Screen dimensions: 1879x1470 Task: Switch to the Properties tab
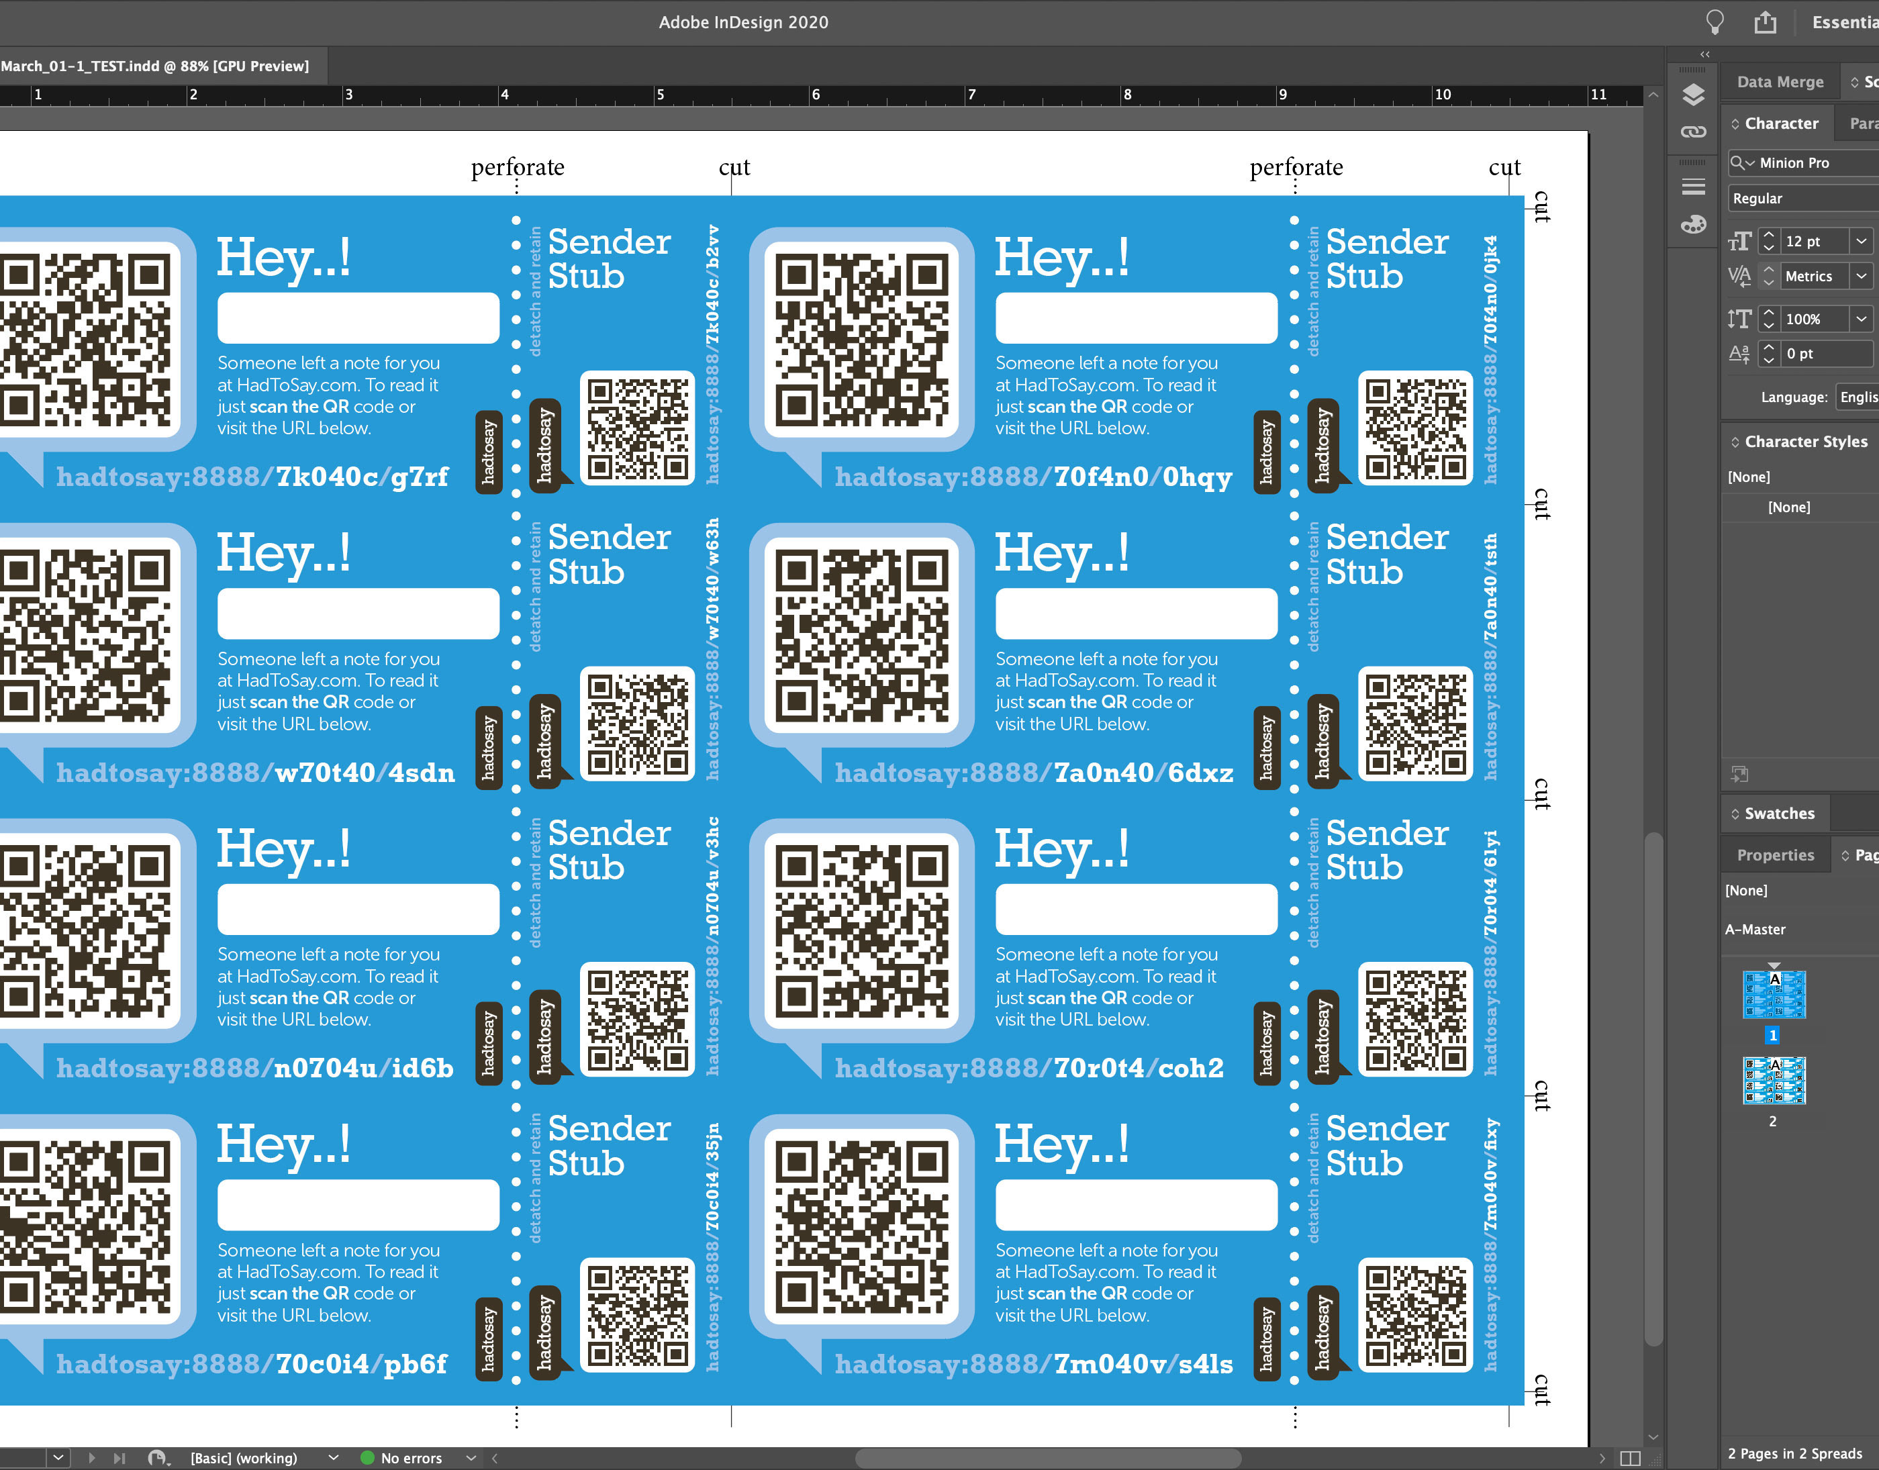click(1775, 854)
